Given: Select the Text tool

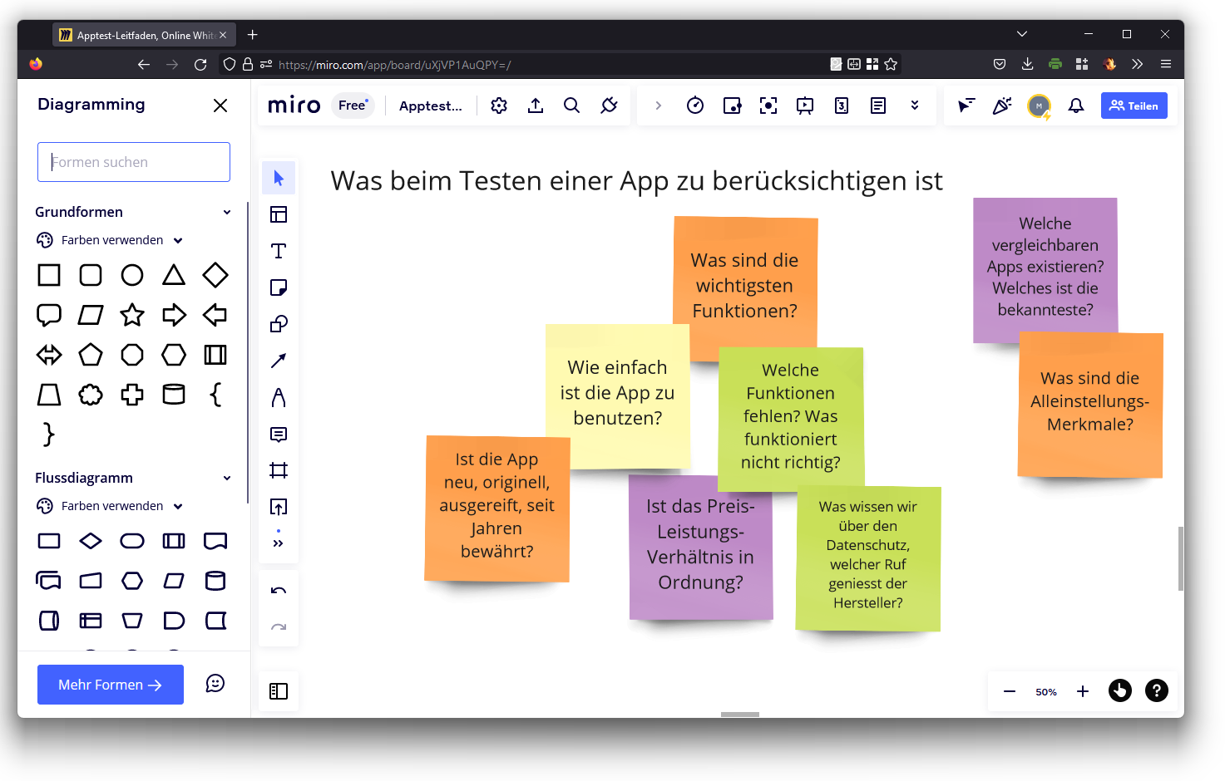Looking at the screenshot, I should point(279,250).
